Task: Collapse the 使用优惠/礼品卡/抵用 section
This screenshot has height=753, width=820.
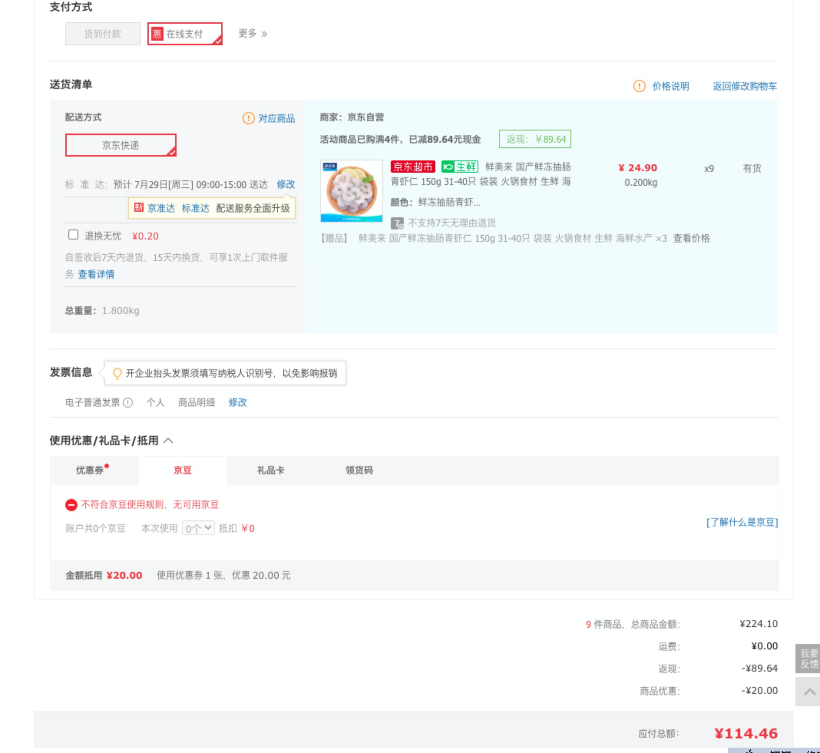Action: (168, 441)
